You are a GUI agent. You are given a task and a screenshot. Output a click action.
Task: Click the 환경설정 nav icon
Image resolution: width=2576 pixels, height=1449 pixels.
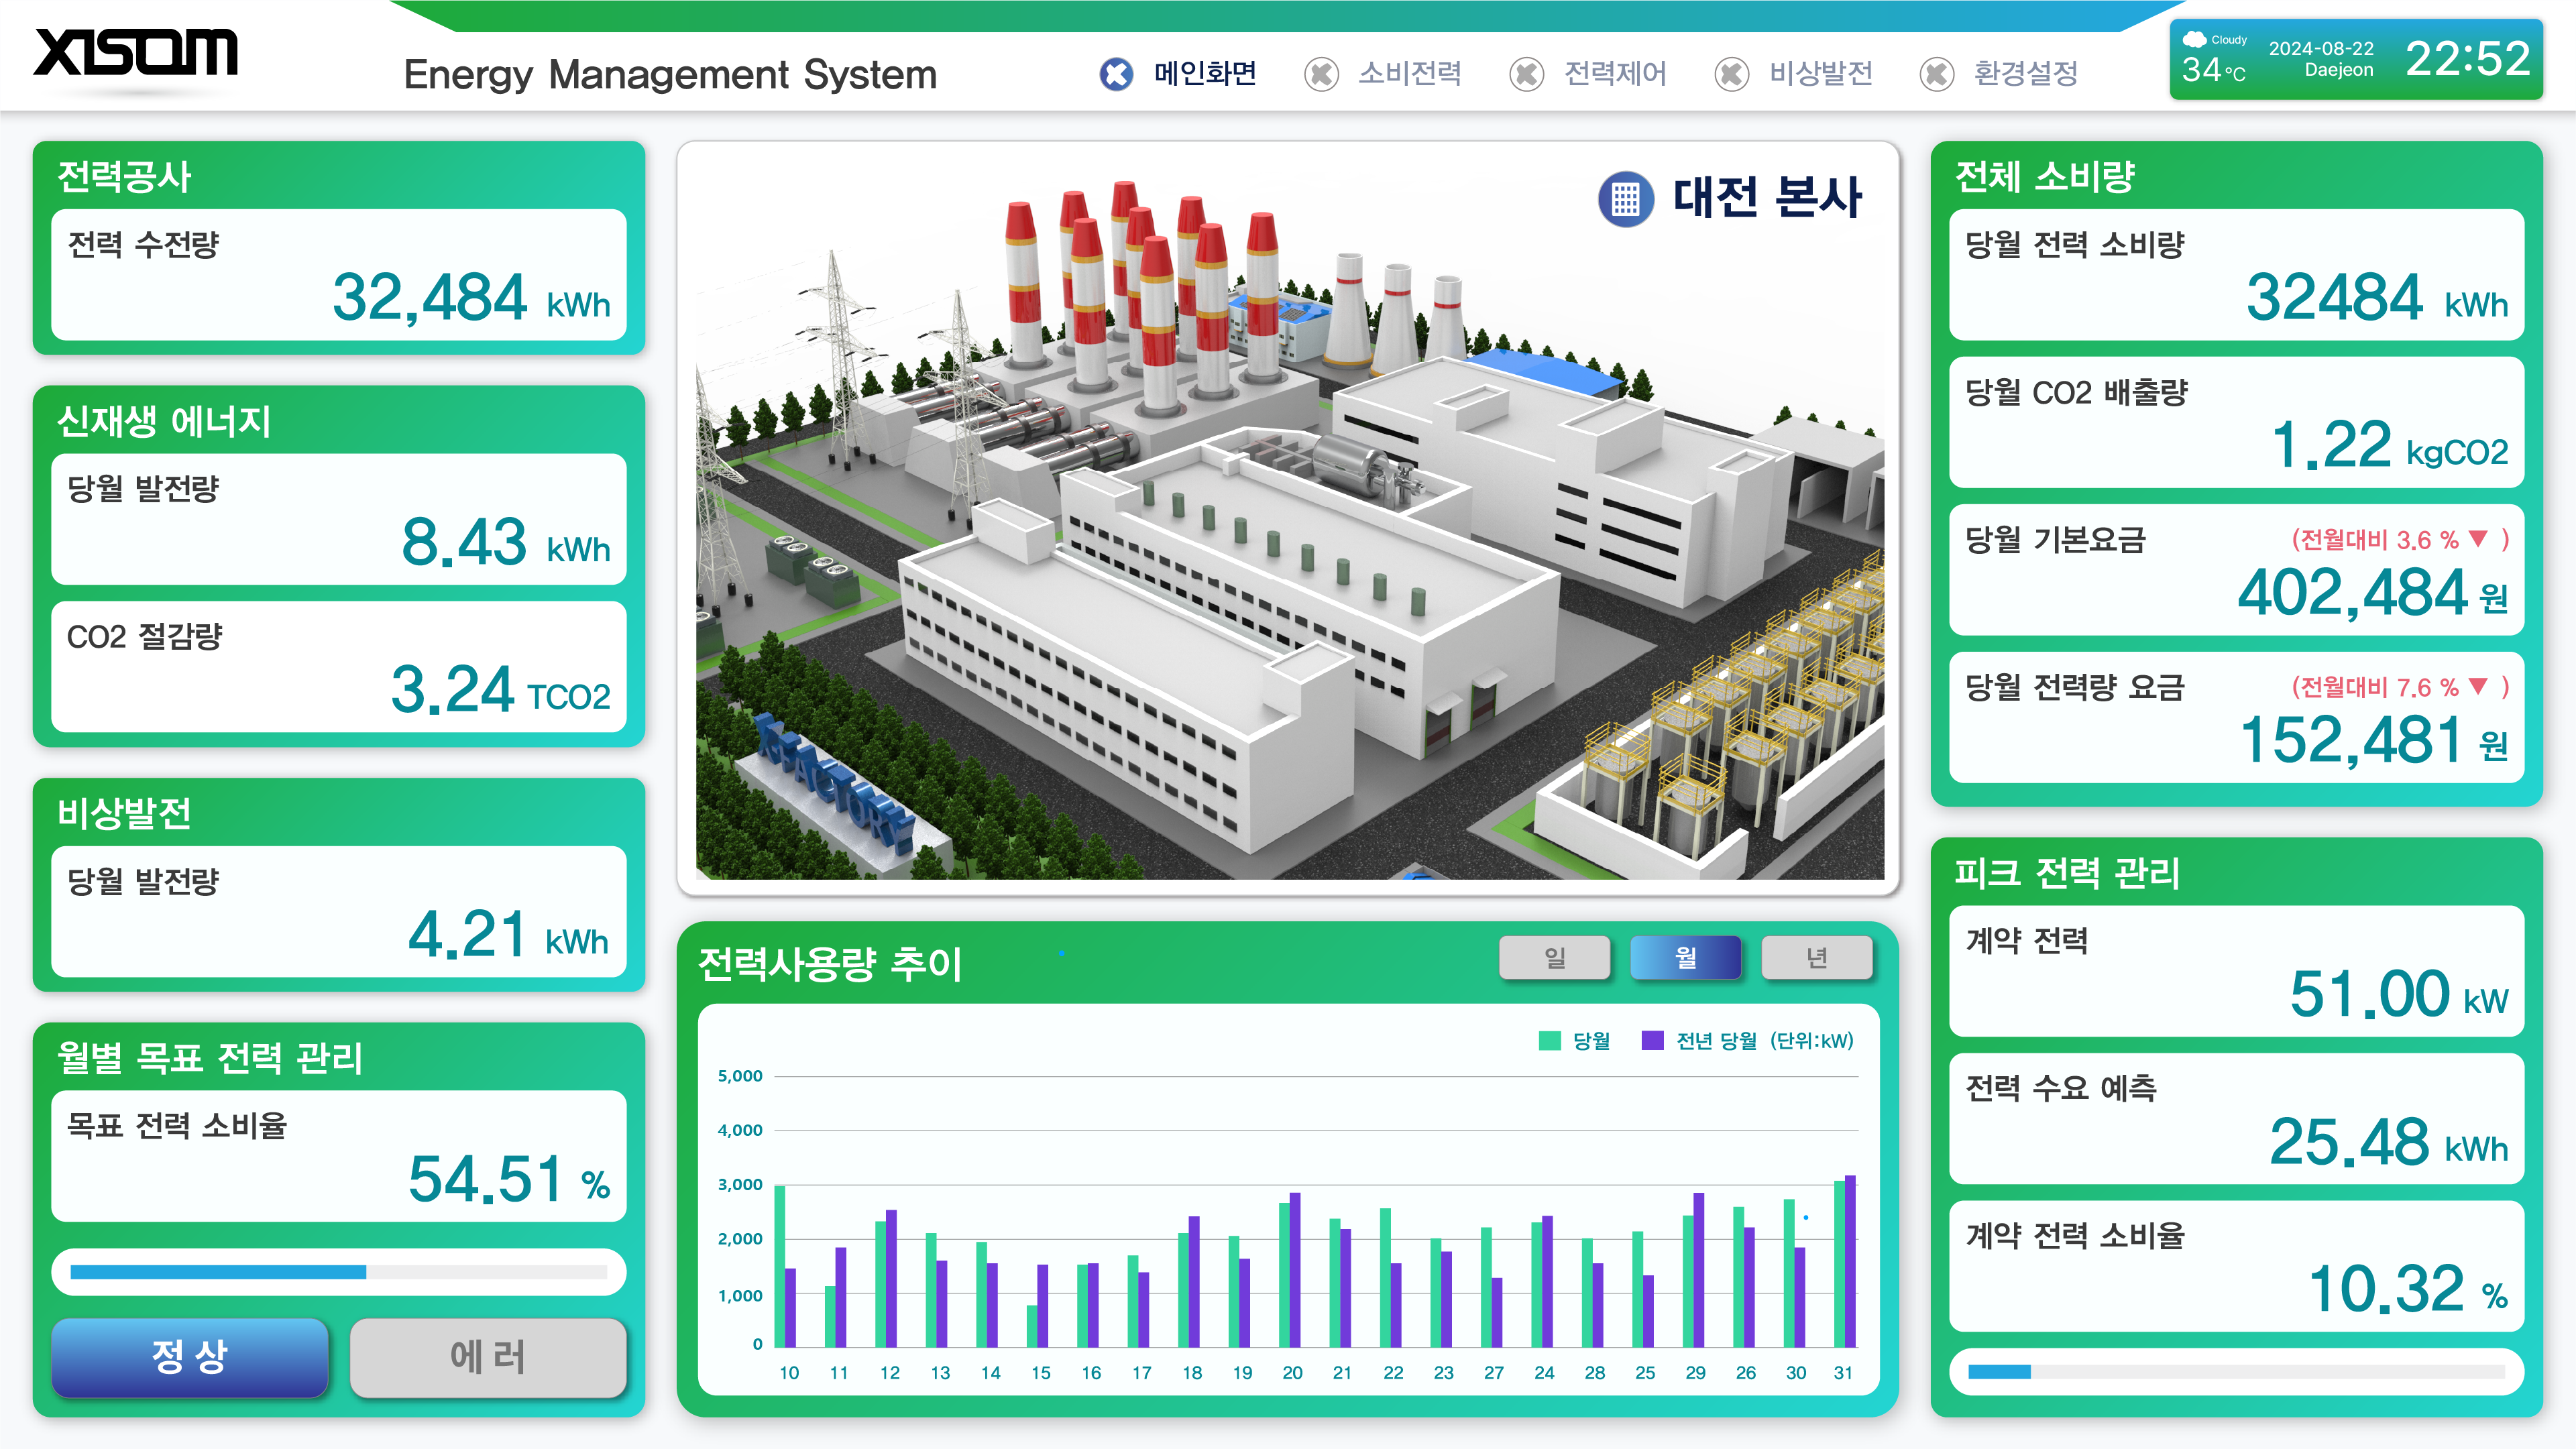[x=1938, y=74]
